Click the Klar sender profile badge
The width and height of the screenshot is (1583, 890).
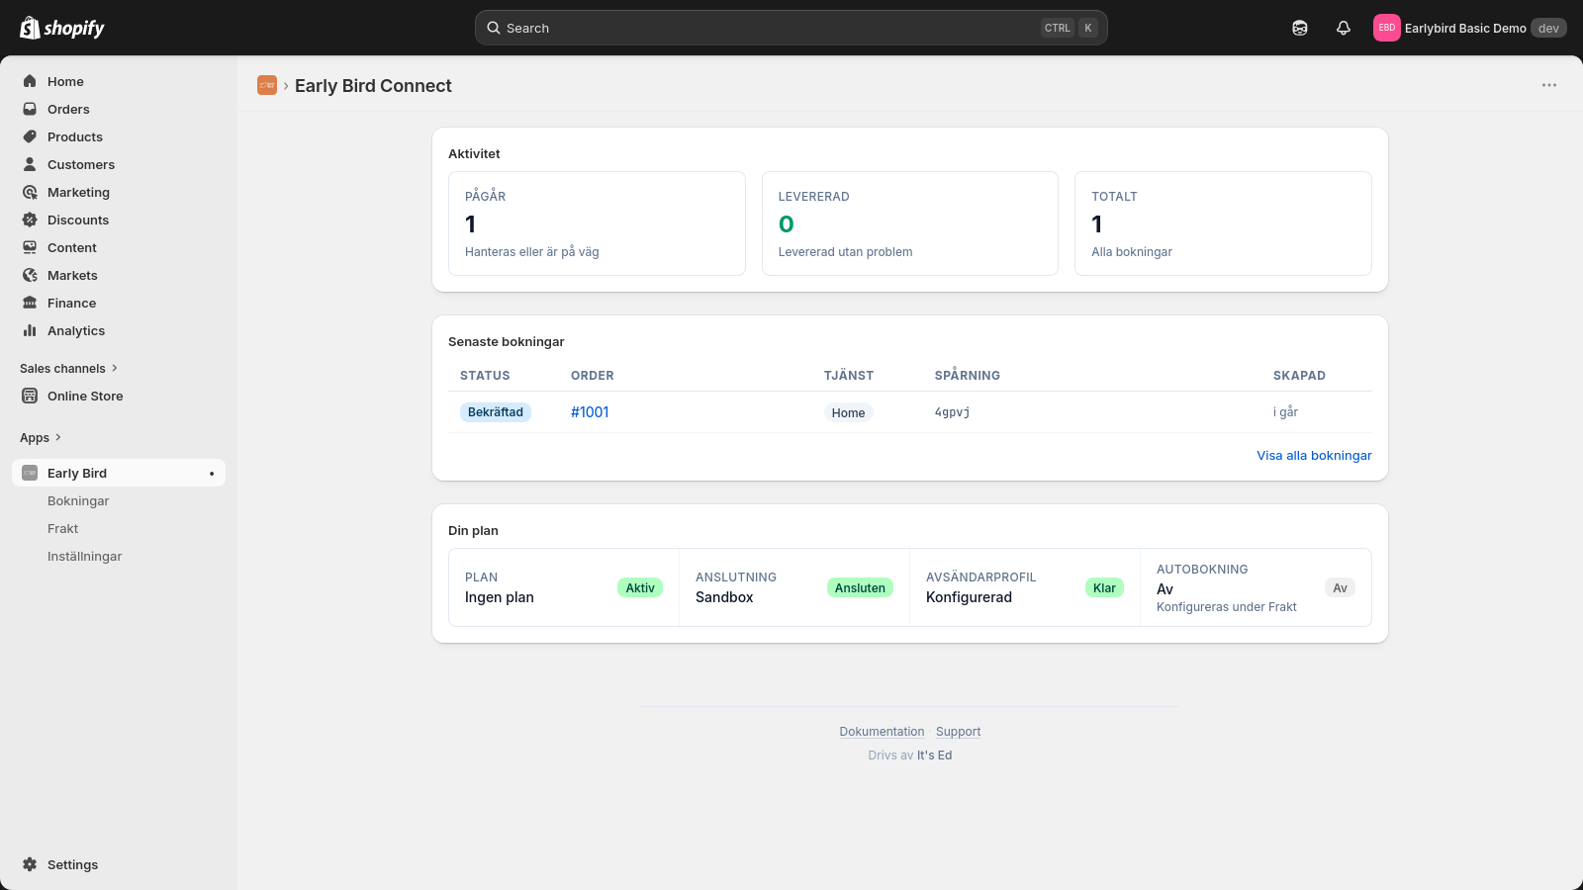click(x=1104, y=587)
